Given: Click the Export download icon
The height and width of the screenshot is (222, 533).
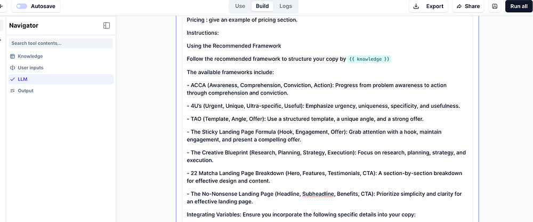Looking at the screenshot, I should point(416,6).
